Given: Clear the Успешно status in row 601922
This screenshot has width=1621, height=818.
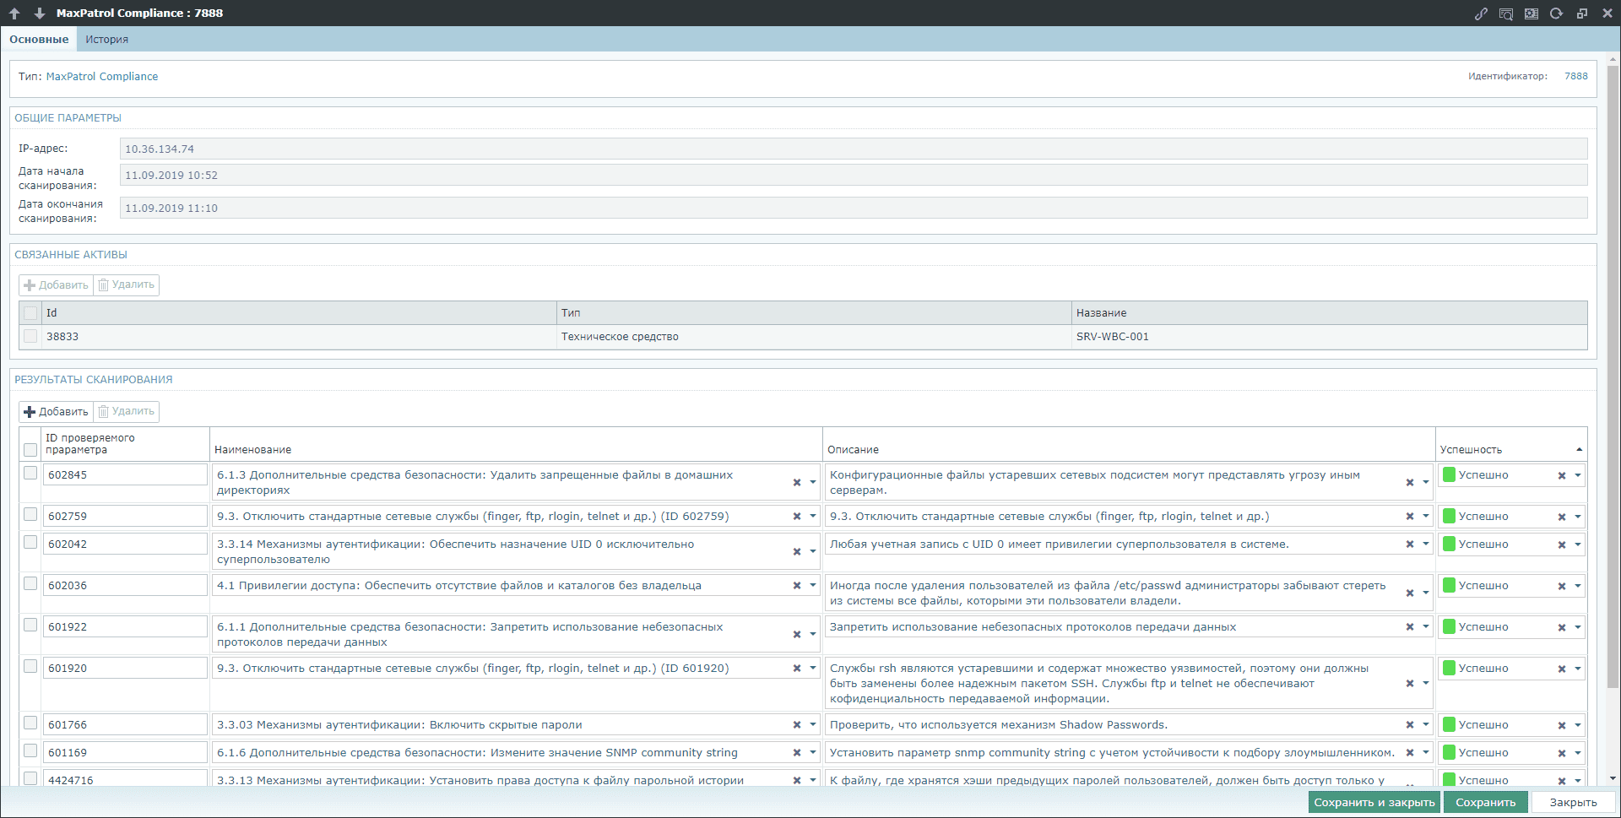Looking at the screenshot, I should click(x=1562, y=627).
